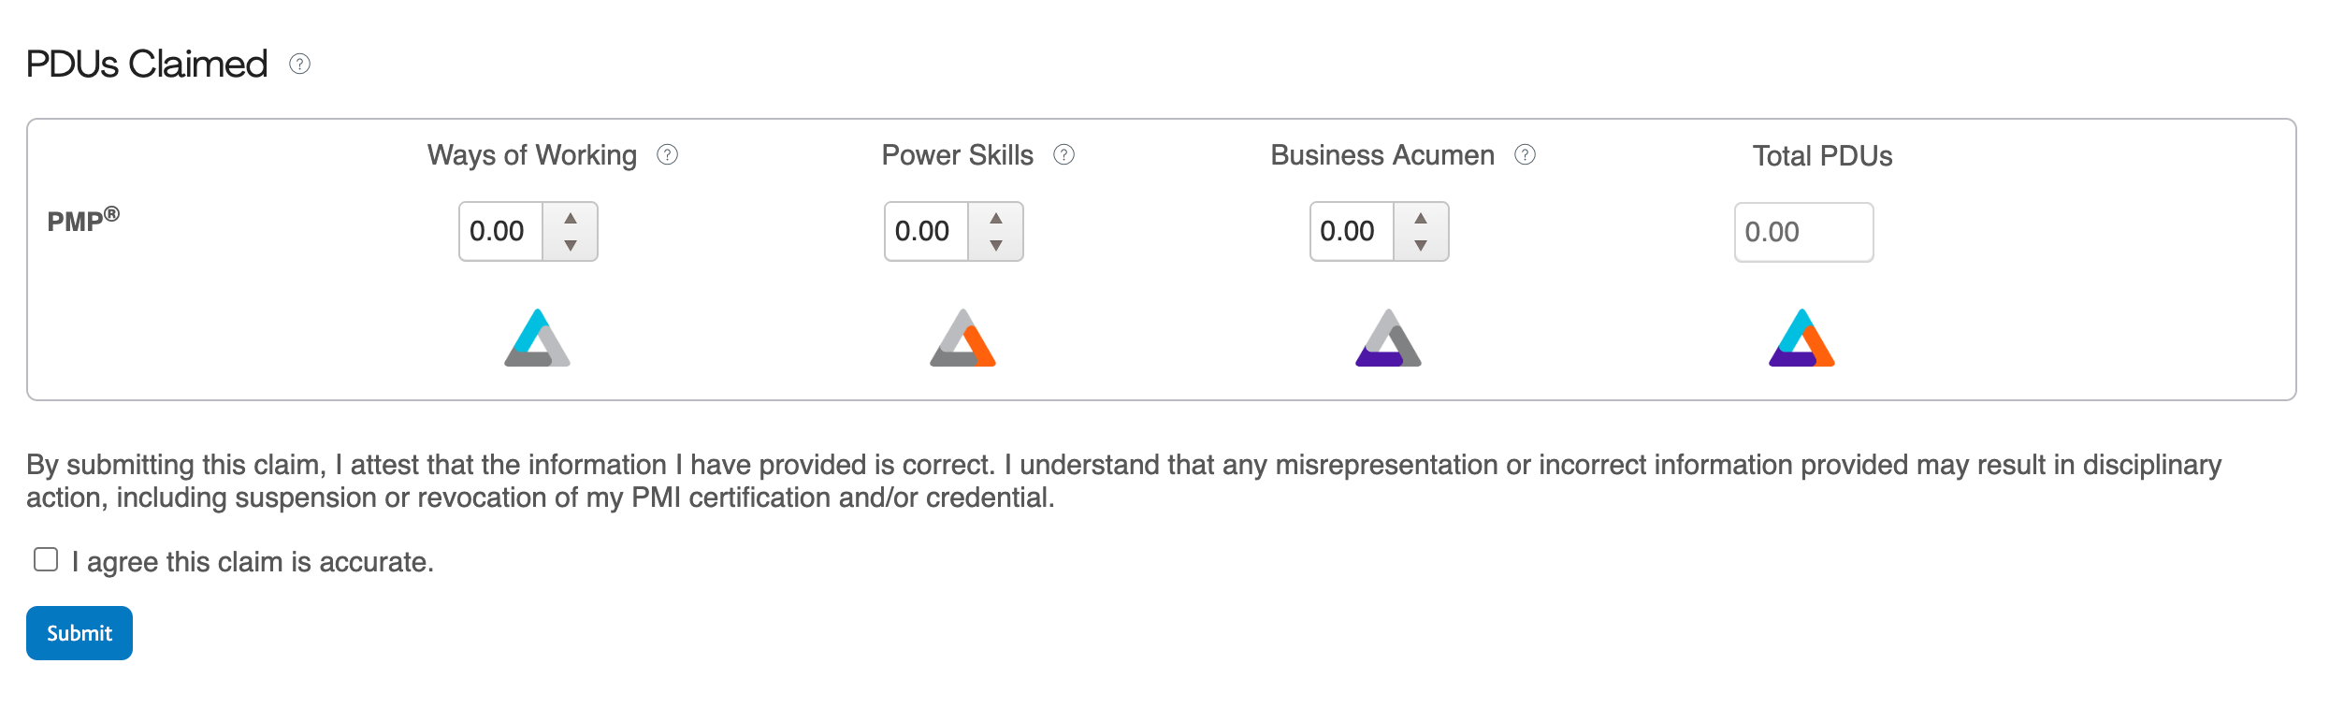
Task: Show the Business Acumen help tooltip
Action: point(1525,154)
